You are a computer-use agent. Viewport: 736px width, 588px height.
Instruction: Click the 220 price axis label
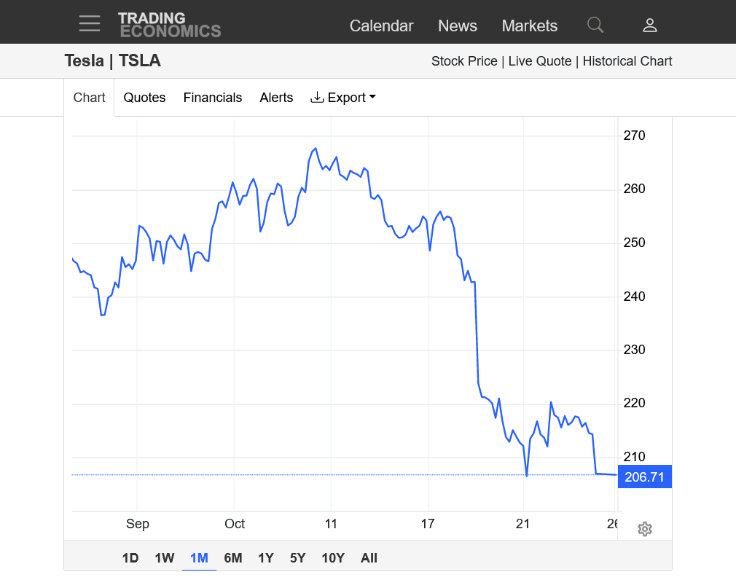pos(634,403)
